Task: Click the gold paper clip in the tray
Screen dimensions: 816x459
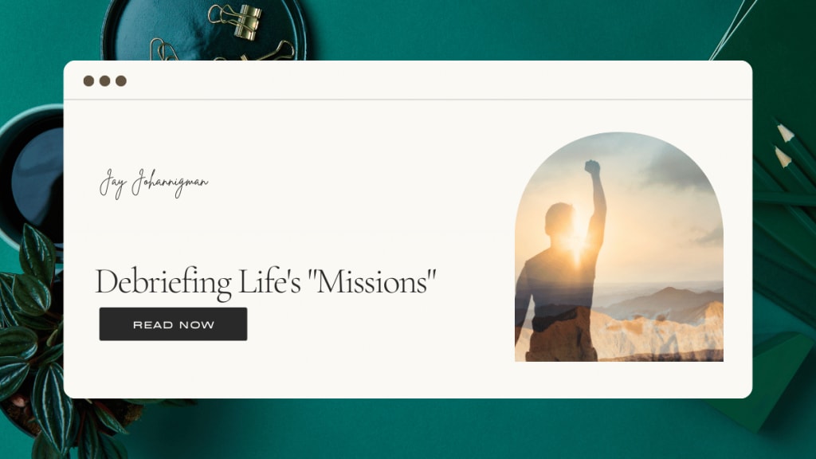Action: tap(164, 49)
